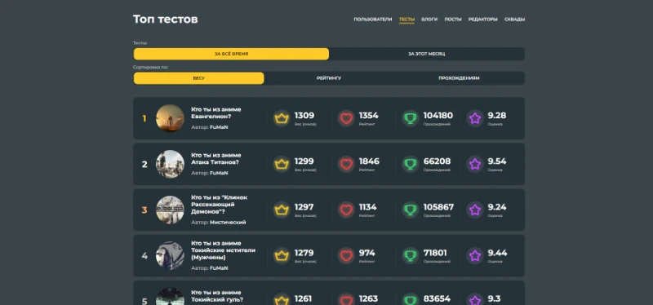Click the heart icon next to 1354
Image resolution: width=653 pixels, height=305 pixels.
(x=346, y=118)
